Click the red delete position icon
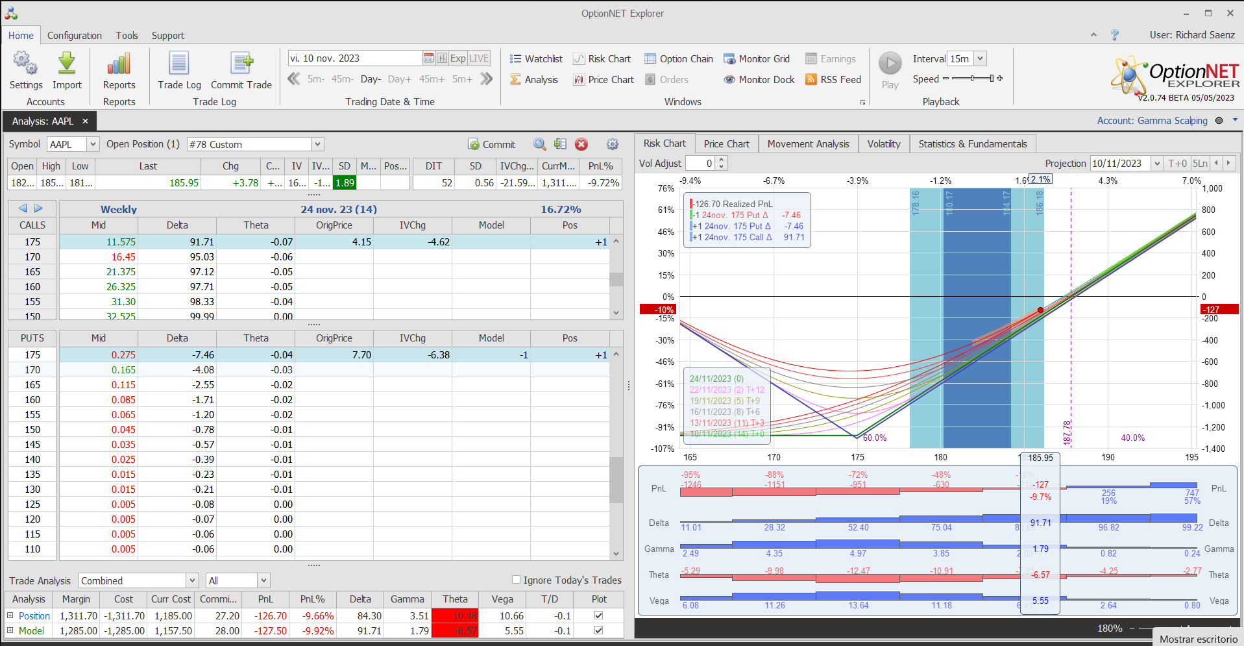This screenshot has width=1244, height=646. point(581,144)
